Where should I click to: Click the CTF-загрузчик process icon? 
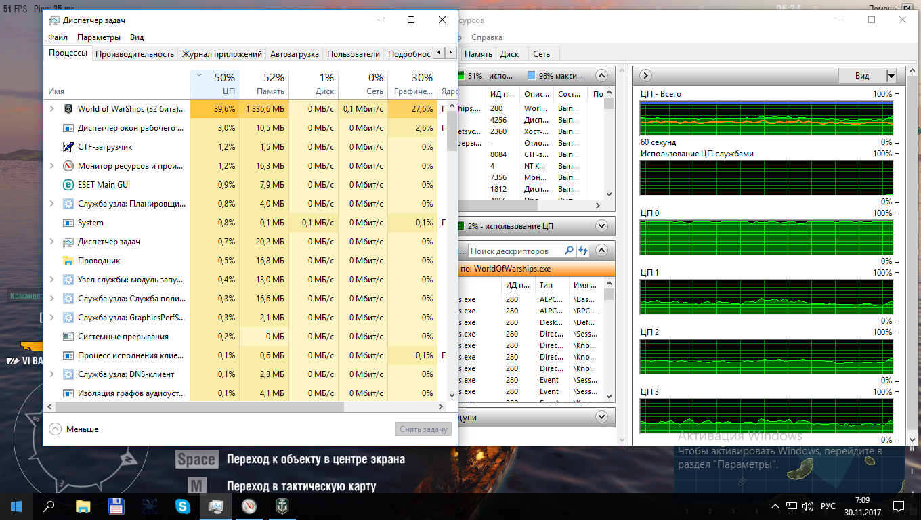coord(68,147)
